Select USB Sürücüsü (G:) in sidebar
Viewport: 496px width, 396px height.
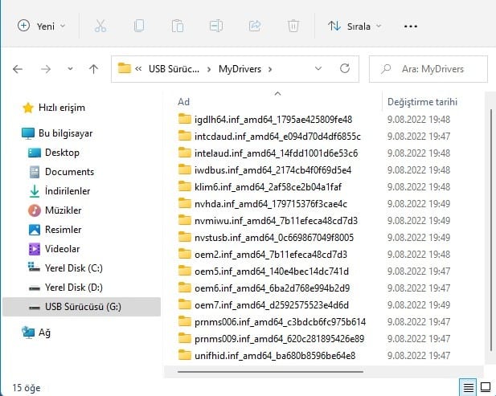83,306
